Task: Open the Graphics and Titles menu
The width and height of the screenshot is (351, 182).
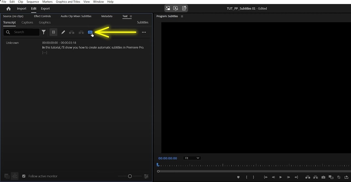Action: point(68,2)
